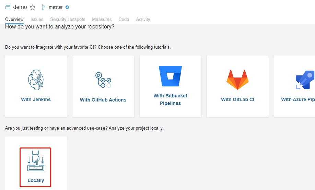The width and height of the screenshot is (315, 190).
Task: Open the Code tab
Action: 124,20
